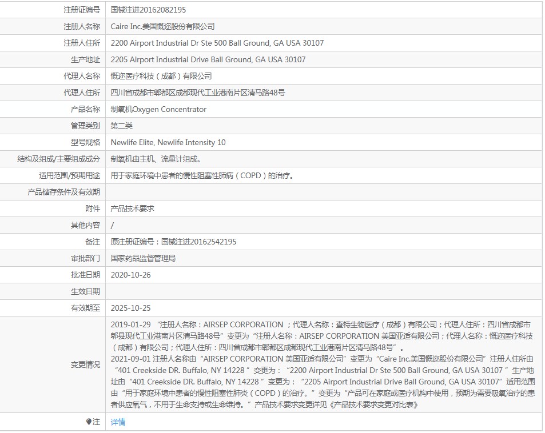Viewport: 545px width, 433px height.
Task: Click the 备注 label
Action: tap(93, 242)
